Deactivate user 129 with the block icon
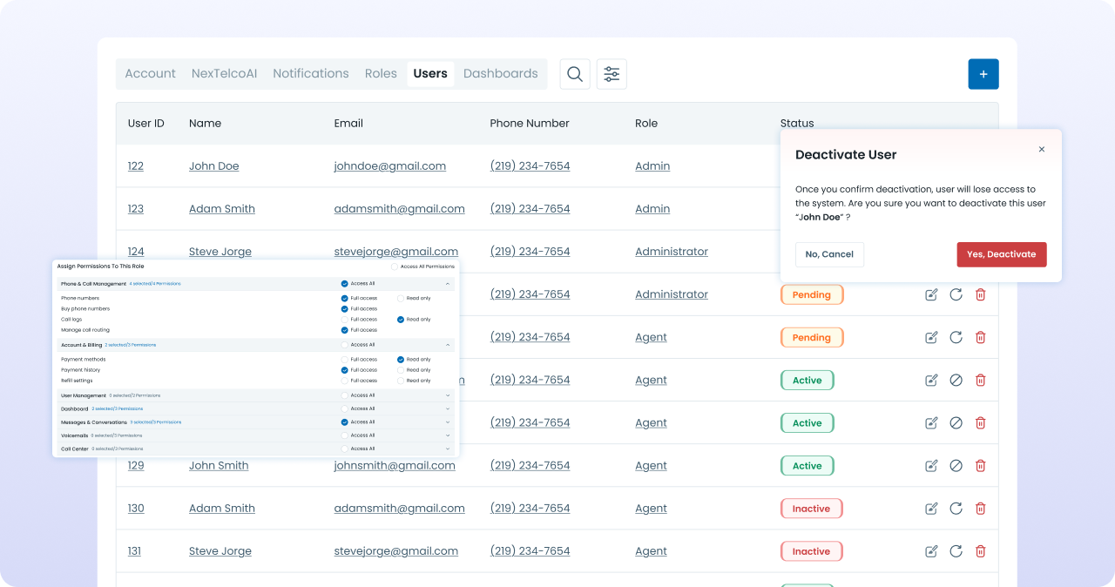 (x=956, y=466)
